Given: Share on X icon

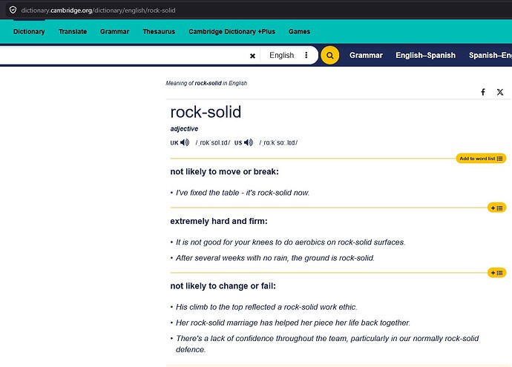Looking at the screenshot, I should click(x=500, y=92).
